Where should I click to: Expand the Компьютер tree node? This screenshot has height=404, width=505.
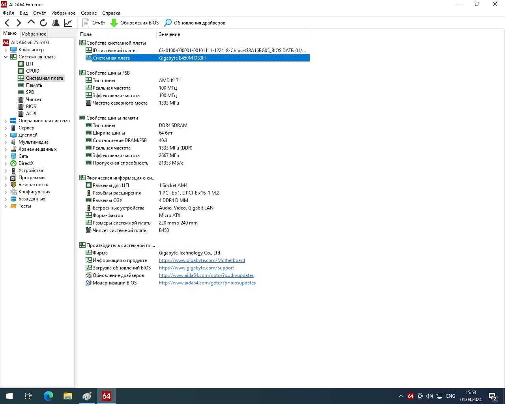click(x=6, y=50)
